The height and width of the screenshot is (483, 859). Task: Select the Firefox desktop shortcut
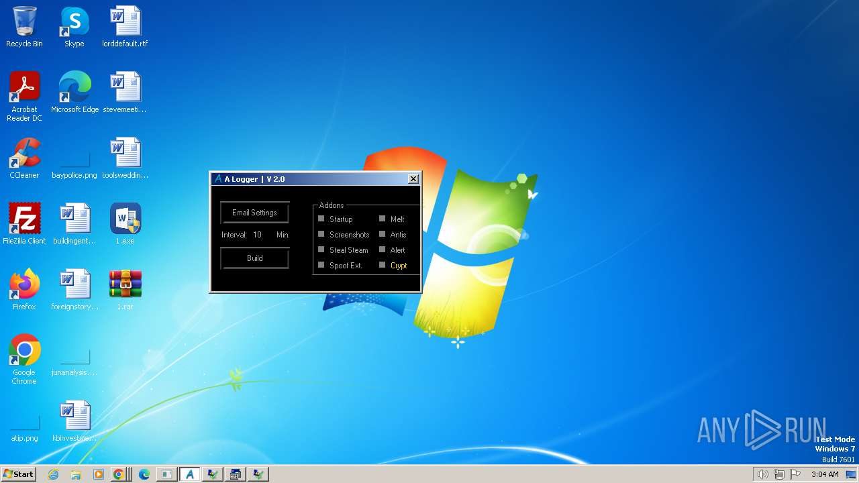click(x=24, y=290)
